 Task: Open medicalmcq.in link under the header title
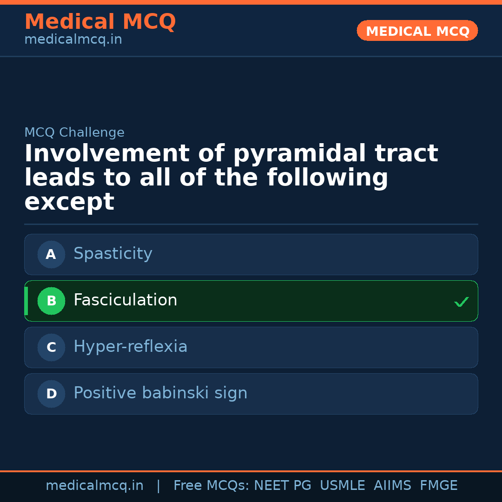(x=73, y=40)
